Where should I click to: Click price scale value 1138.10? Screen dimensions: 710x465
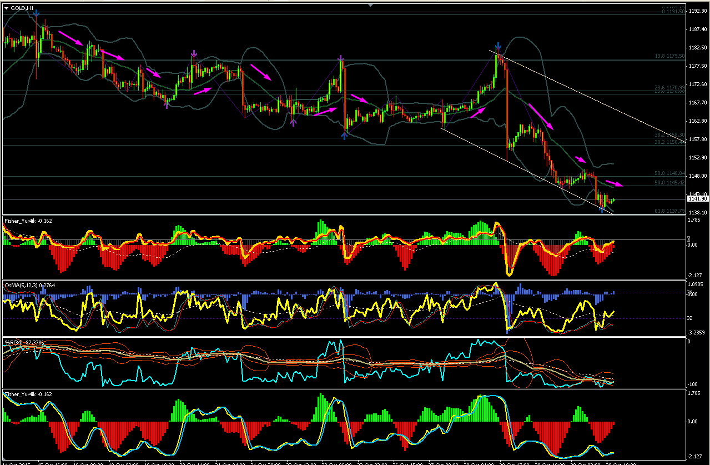(697, 213)
